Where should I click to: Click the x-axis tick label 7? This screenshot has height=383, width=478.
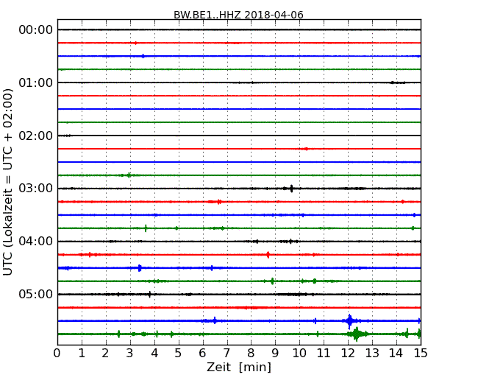coord(226,354)
